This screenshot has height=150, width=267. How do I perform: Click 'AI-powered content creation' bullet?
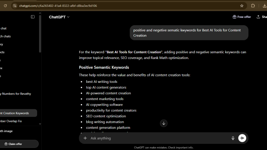pyautogui.click(x=108, y=93)
